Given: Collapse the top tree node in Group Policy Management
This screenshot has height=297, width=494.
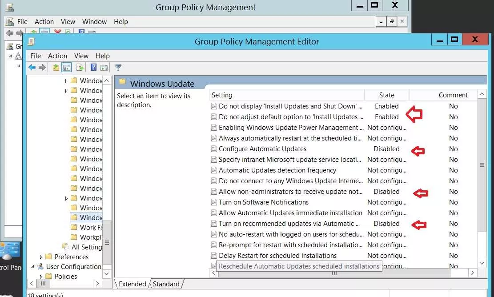Looking at the screenshot, I should (10, 56).
